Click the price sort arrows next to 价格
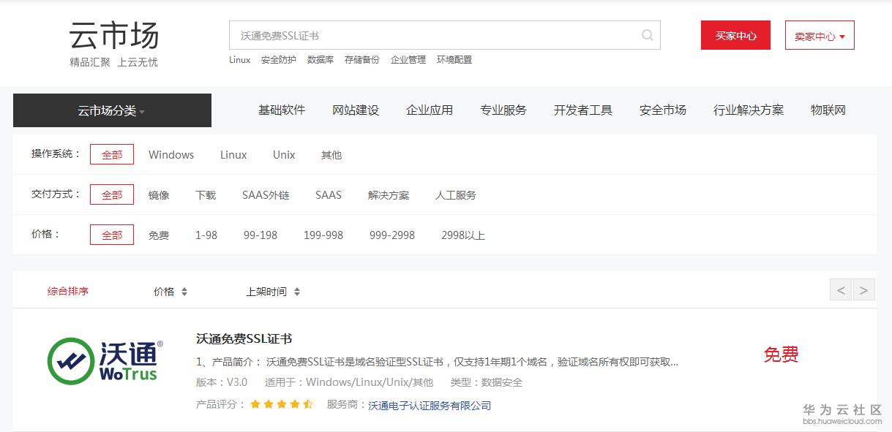This screenshot has height=432, width=892. coord(183,290)
